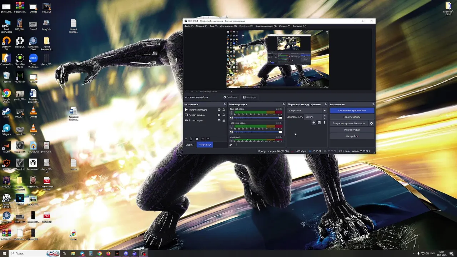The height and width of the screenshot is (257, 457).
Task: Open Источник медиа mixer channel three-dot options
Action: tap(231, 127)
